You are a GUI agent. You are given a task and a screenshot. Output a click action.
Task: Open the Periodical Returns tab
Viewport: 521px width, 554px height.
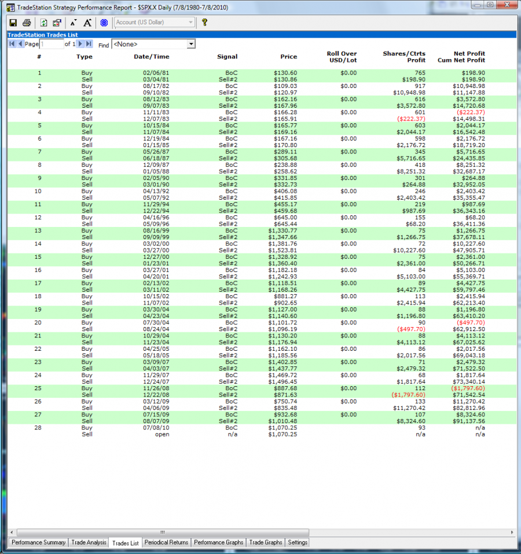(x=166, y=542)
